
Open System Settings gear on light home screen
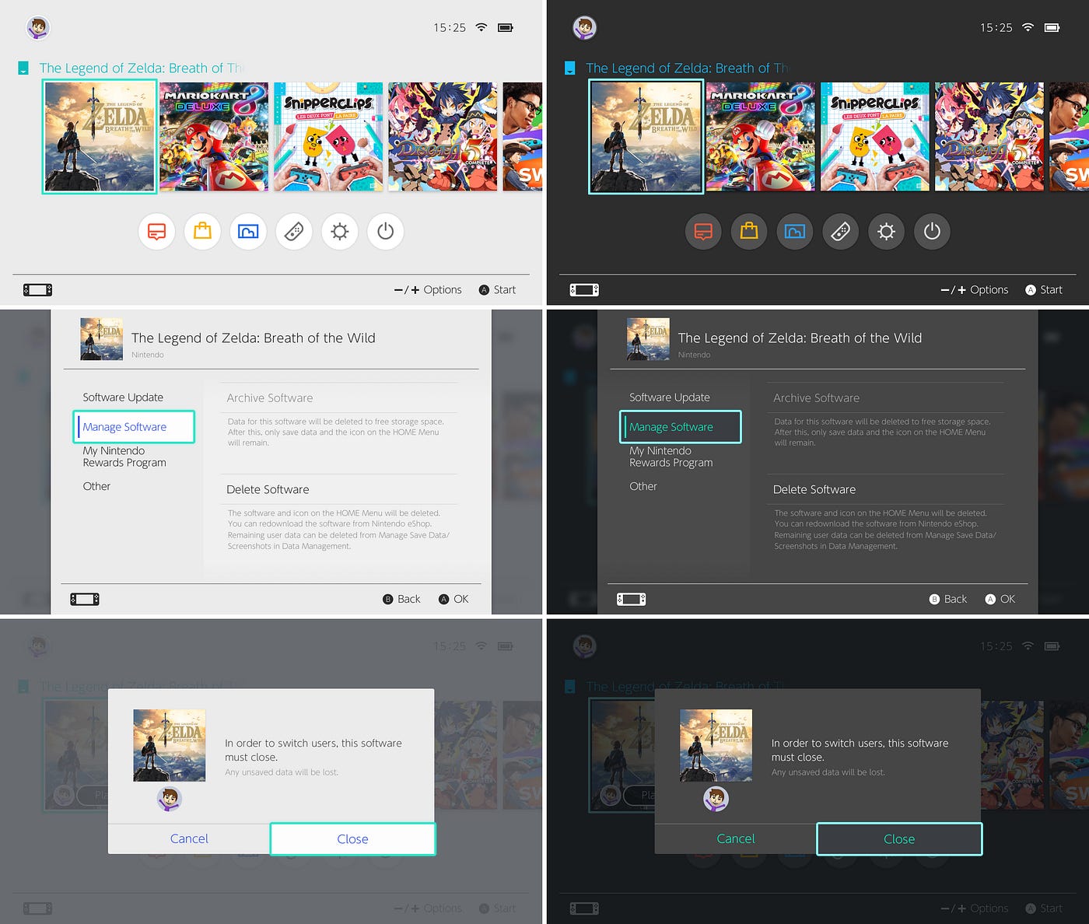click(340, 232)
